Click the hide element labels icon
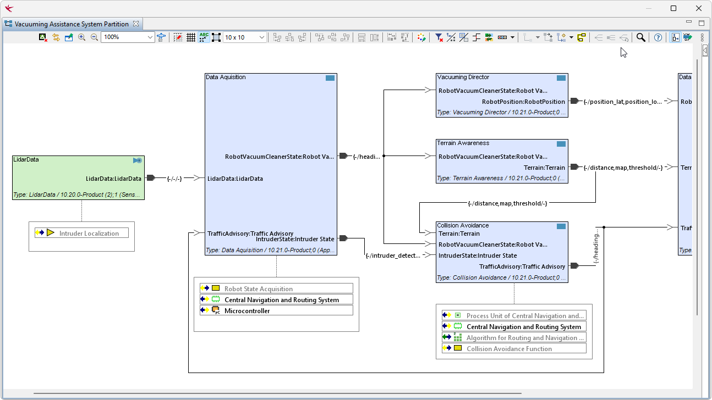This screenshot has height=400, width=712. 464,37
